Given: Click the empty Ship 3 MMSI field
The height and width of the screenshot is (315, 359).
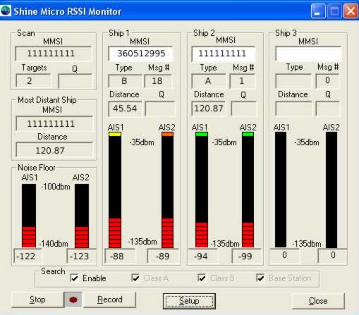Looking at the screenshot, I should [308, 54].
